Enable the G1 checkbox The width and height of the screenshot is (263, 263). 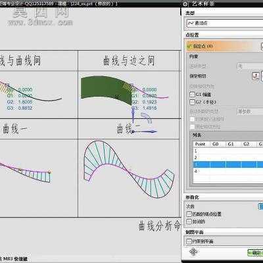coord(192,95)
